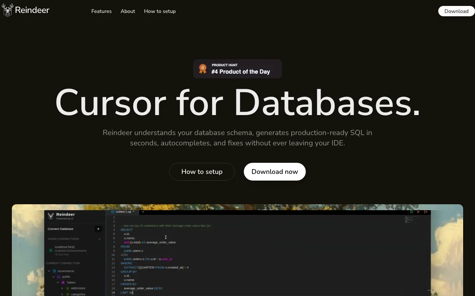Click the public.orders o ON join line
The image size is (475, 296).
pos(148,259)
